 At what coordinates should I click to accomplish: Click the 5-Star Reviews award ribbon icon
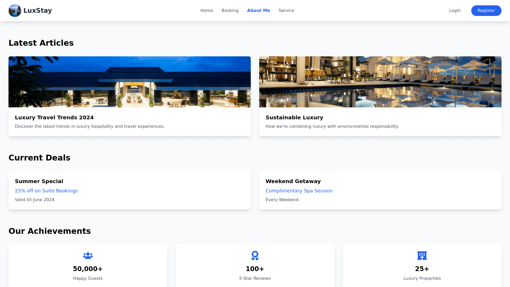(255, 256)
